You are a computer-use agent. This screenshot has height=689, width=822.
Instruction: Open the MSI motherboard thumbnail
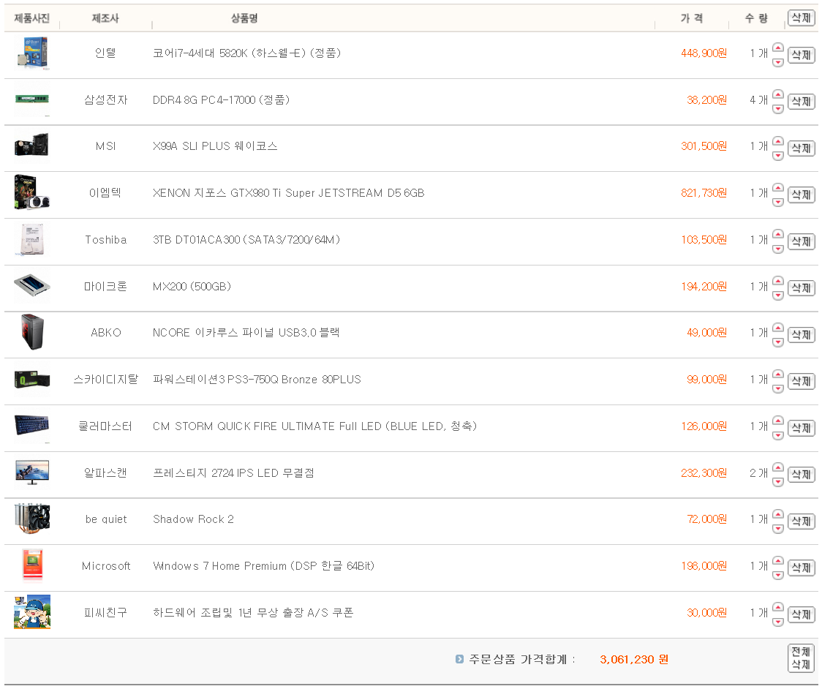coord(32,146)
